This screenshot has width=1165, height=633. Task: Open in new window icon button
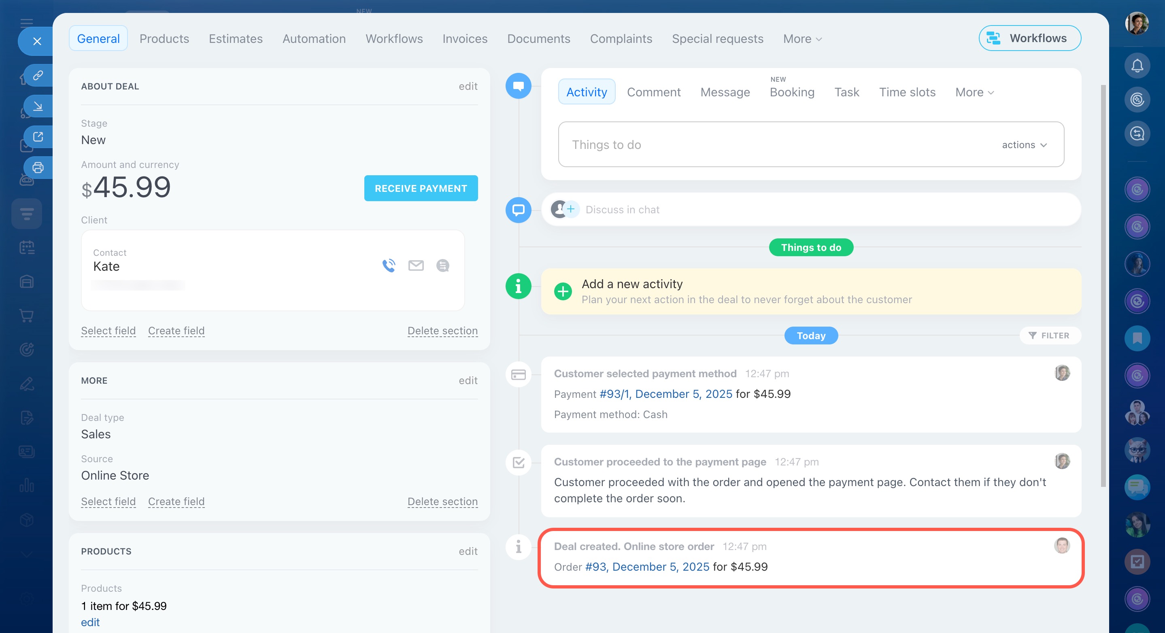[x=38, y=136]
